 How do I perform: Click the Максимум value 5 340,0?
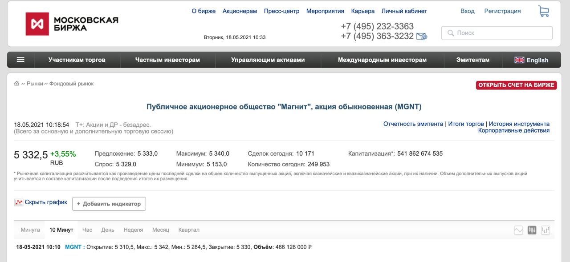click(219, 154)
